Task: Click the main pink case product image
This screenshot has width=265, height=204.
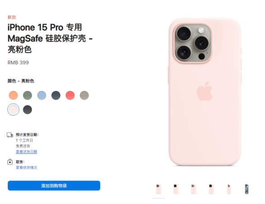Action: 205,92
